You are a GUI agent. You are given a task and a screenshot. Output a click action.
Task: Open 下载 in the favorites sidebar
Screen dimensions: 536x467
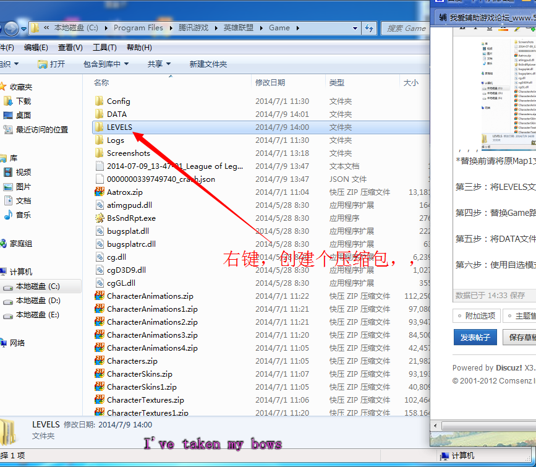(23, 101)
